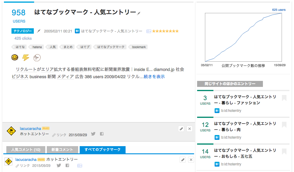Screen dimensions: 294x172
Task: Open lacucaracha's profile from gray box
Action: click(x=30, y=128)
